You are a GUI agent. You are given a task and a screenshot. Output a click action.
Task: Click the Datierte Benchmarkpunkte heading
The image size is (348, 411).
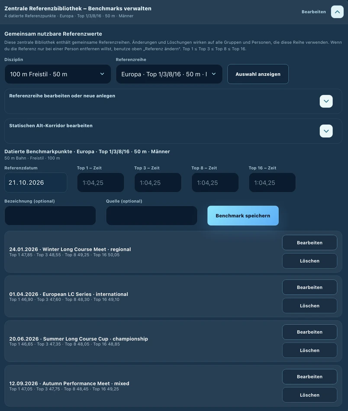click(x=87, y=151)
